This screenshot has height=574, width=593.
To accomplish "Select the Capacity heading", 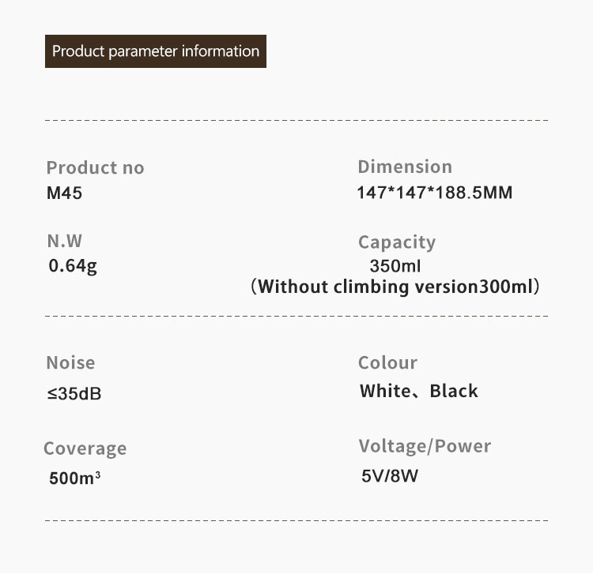I will pyautogui.click(x=397, y=242).
